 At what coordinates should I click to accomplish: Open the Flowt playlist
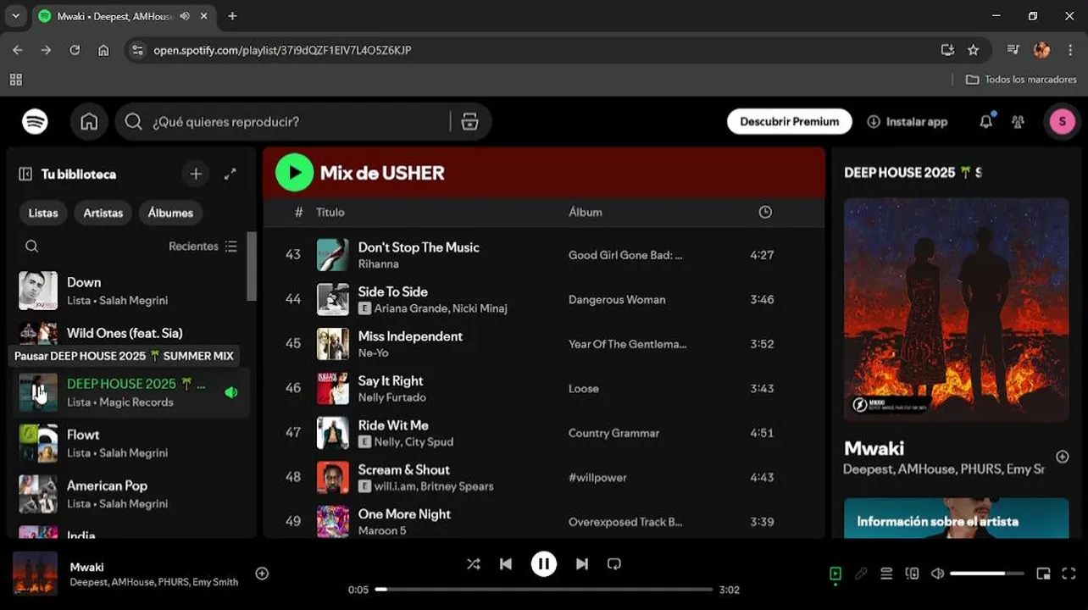click(128, 443)
